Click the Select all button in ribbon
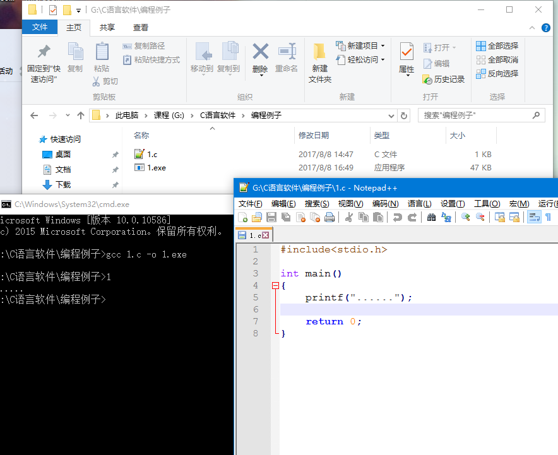Screen dimensions: 558x455 (x=497, y=46)
